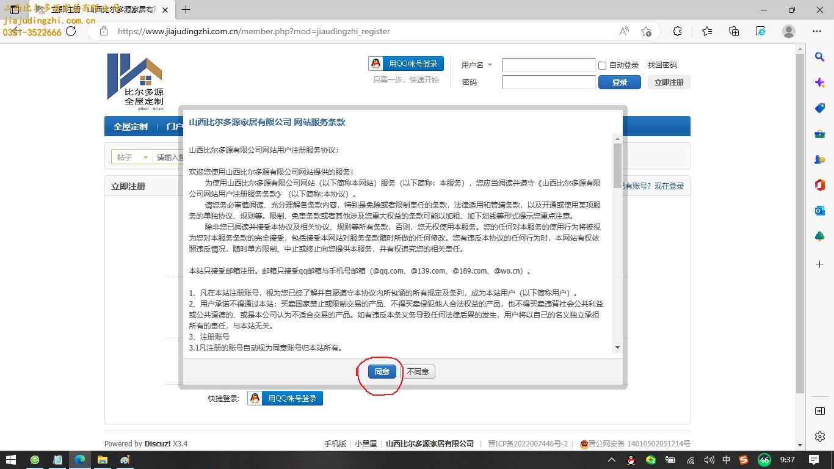The image size is (834, 469).
Task: Refresh the page with reload icon
Action: tap(71, 31)
